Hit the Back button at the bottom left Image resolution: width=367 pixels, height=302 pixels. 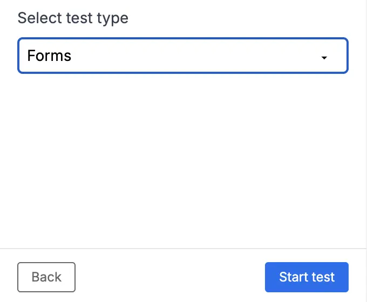tap(46, 277)
